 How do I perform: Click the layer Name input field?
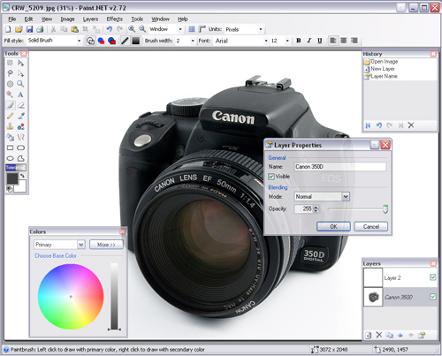tap(340, 167)
